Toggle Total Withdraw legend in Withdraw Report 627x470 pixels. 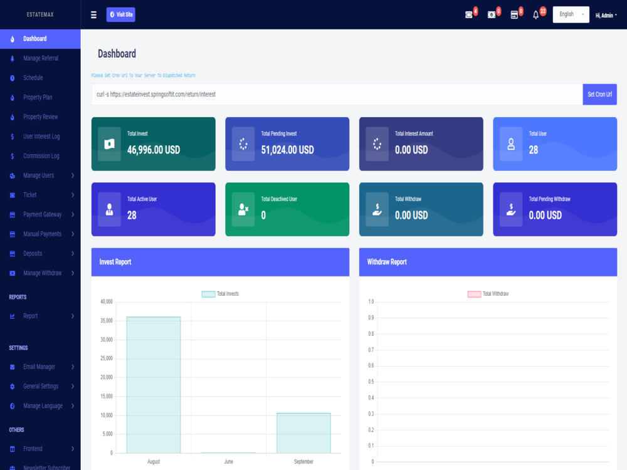488,294
